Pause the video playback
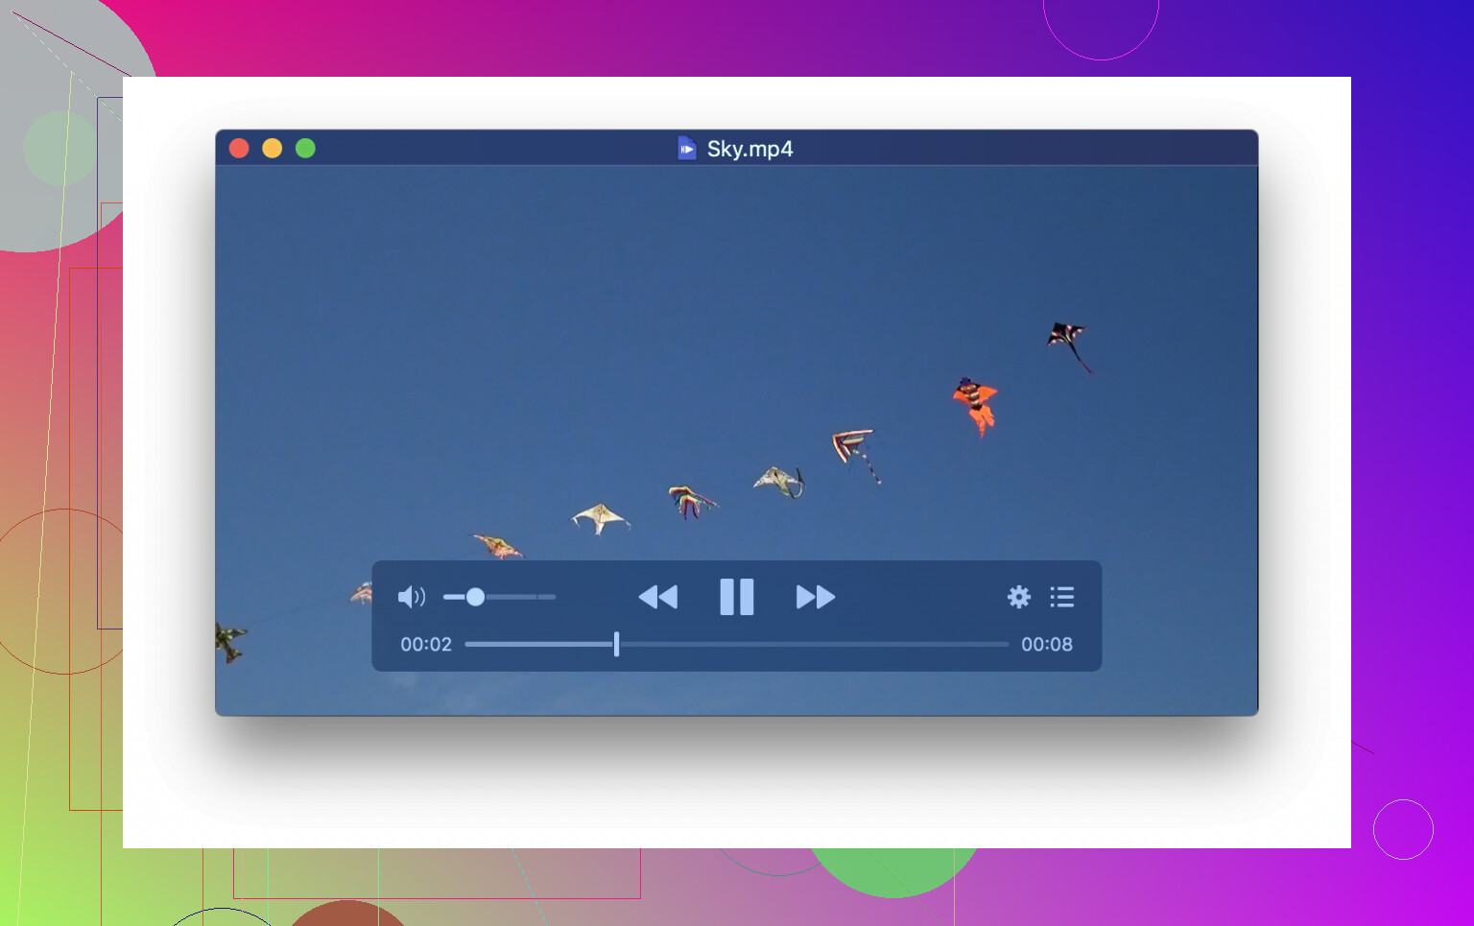This screenshot has height=926, width=1474. pos(737,597)
